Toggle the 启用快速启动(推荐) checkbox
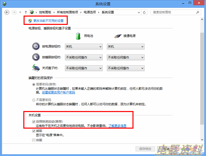 [34, 122]
